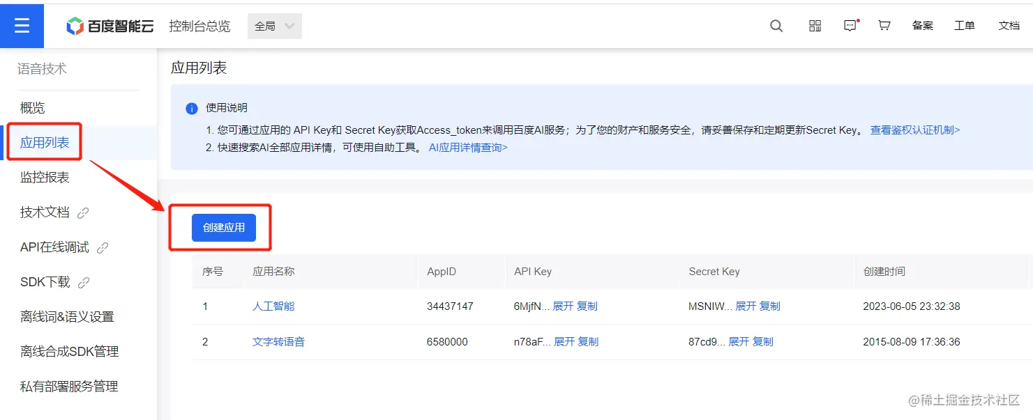Click link icon beside 技术文档
Image resolution: width=1033 pixels, height=420 pixels.
(83, 212)
